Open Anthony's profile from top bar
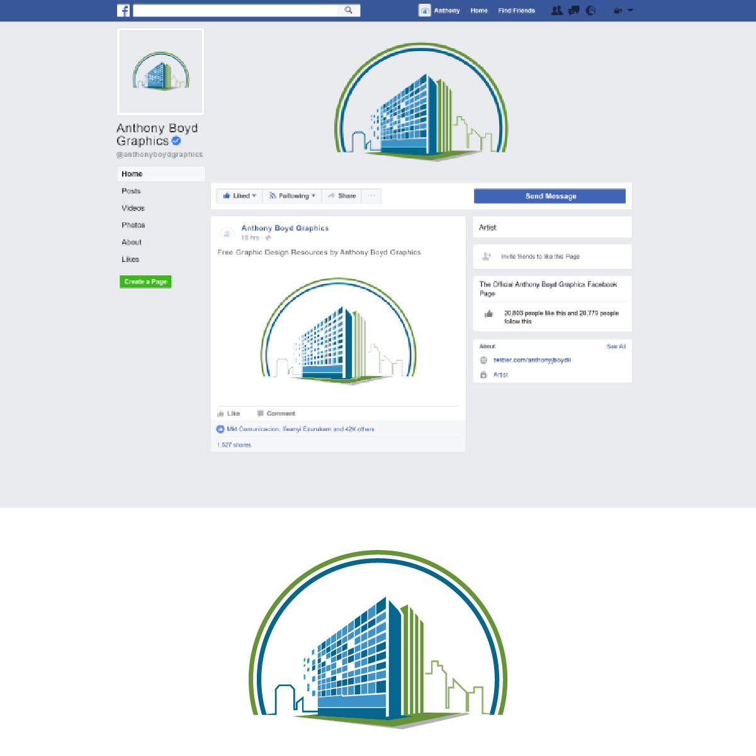Image resolution: width=756 pixels, height=756 pixels. click(x=447, y=11)
